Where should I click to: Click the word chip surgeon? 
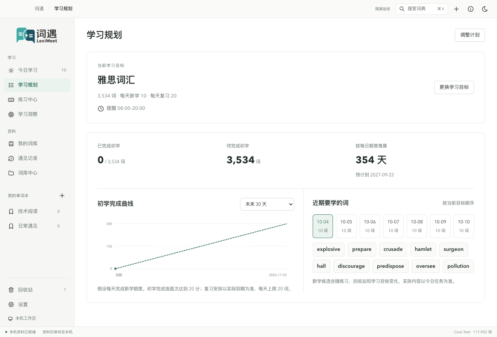click(453, 249)
